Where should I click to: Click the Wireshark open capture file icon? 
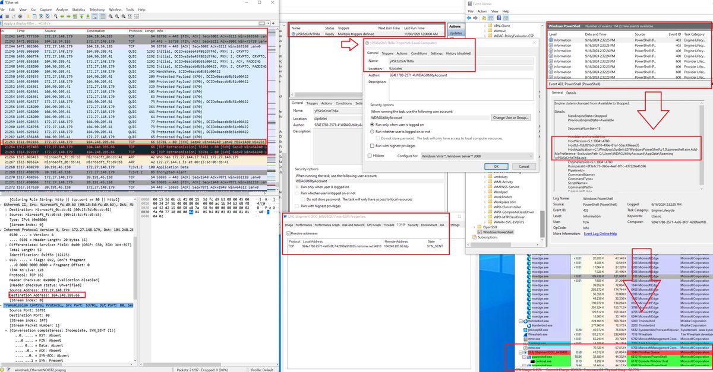(x=28, y=17)
